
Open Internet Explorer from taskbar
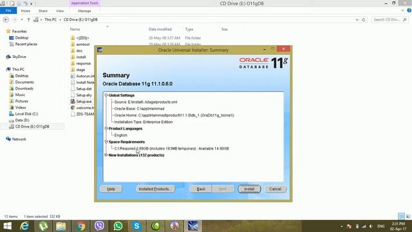24,226
